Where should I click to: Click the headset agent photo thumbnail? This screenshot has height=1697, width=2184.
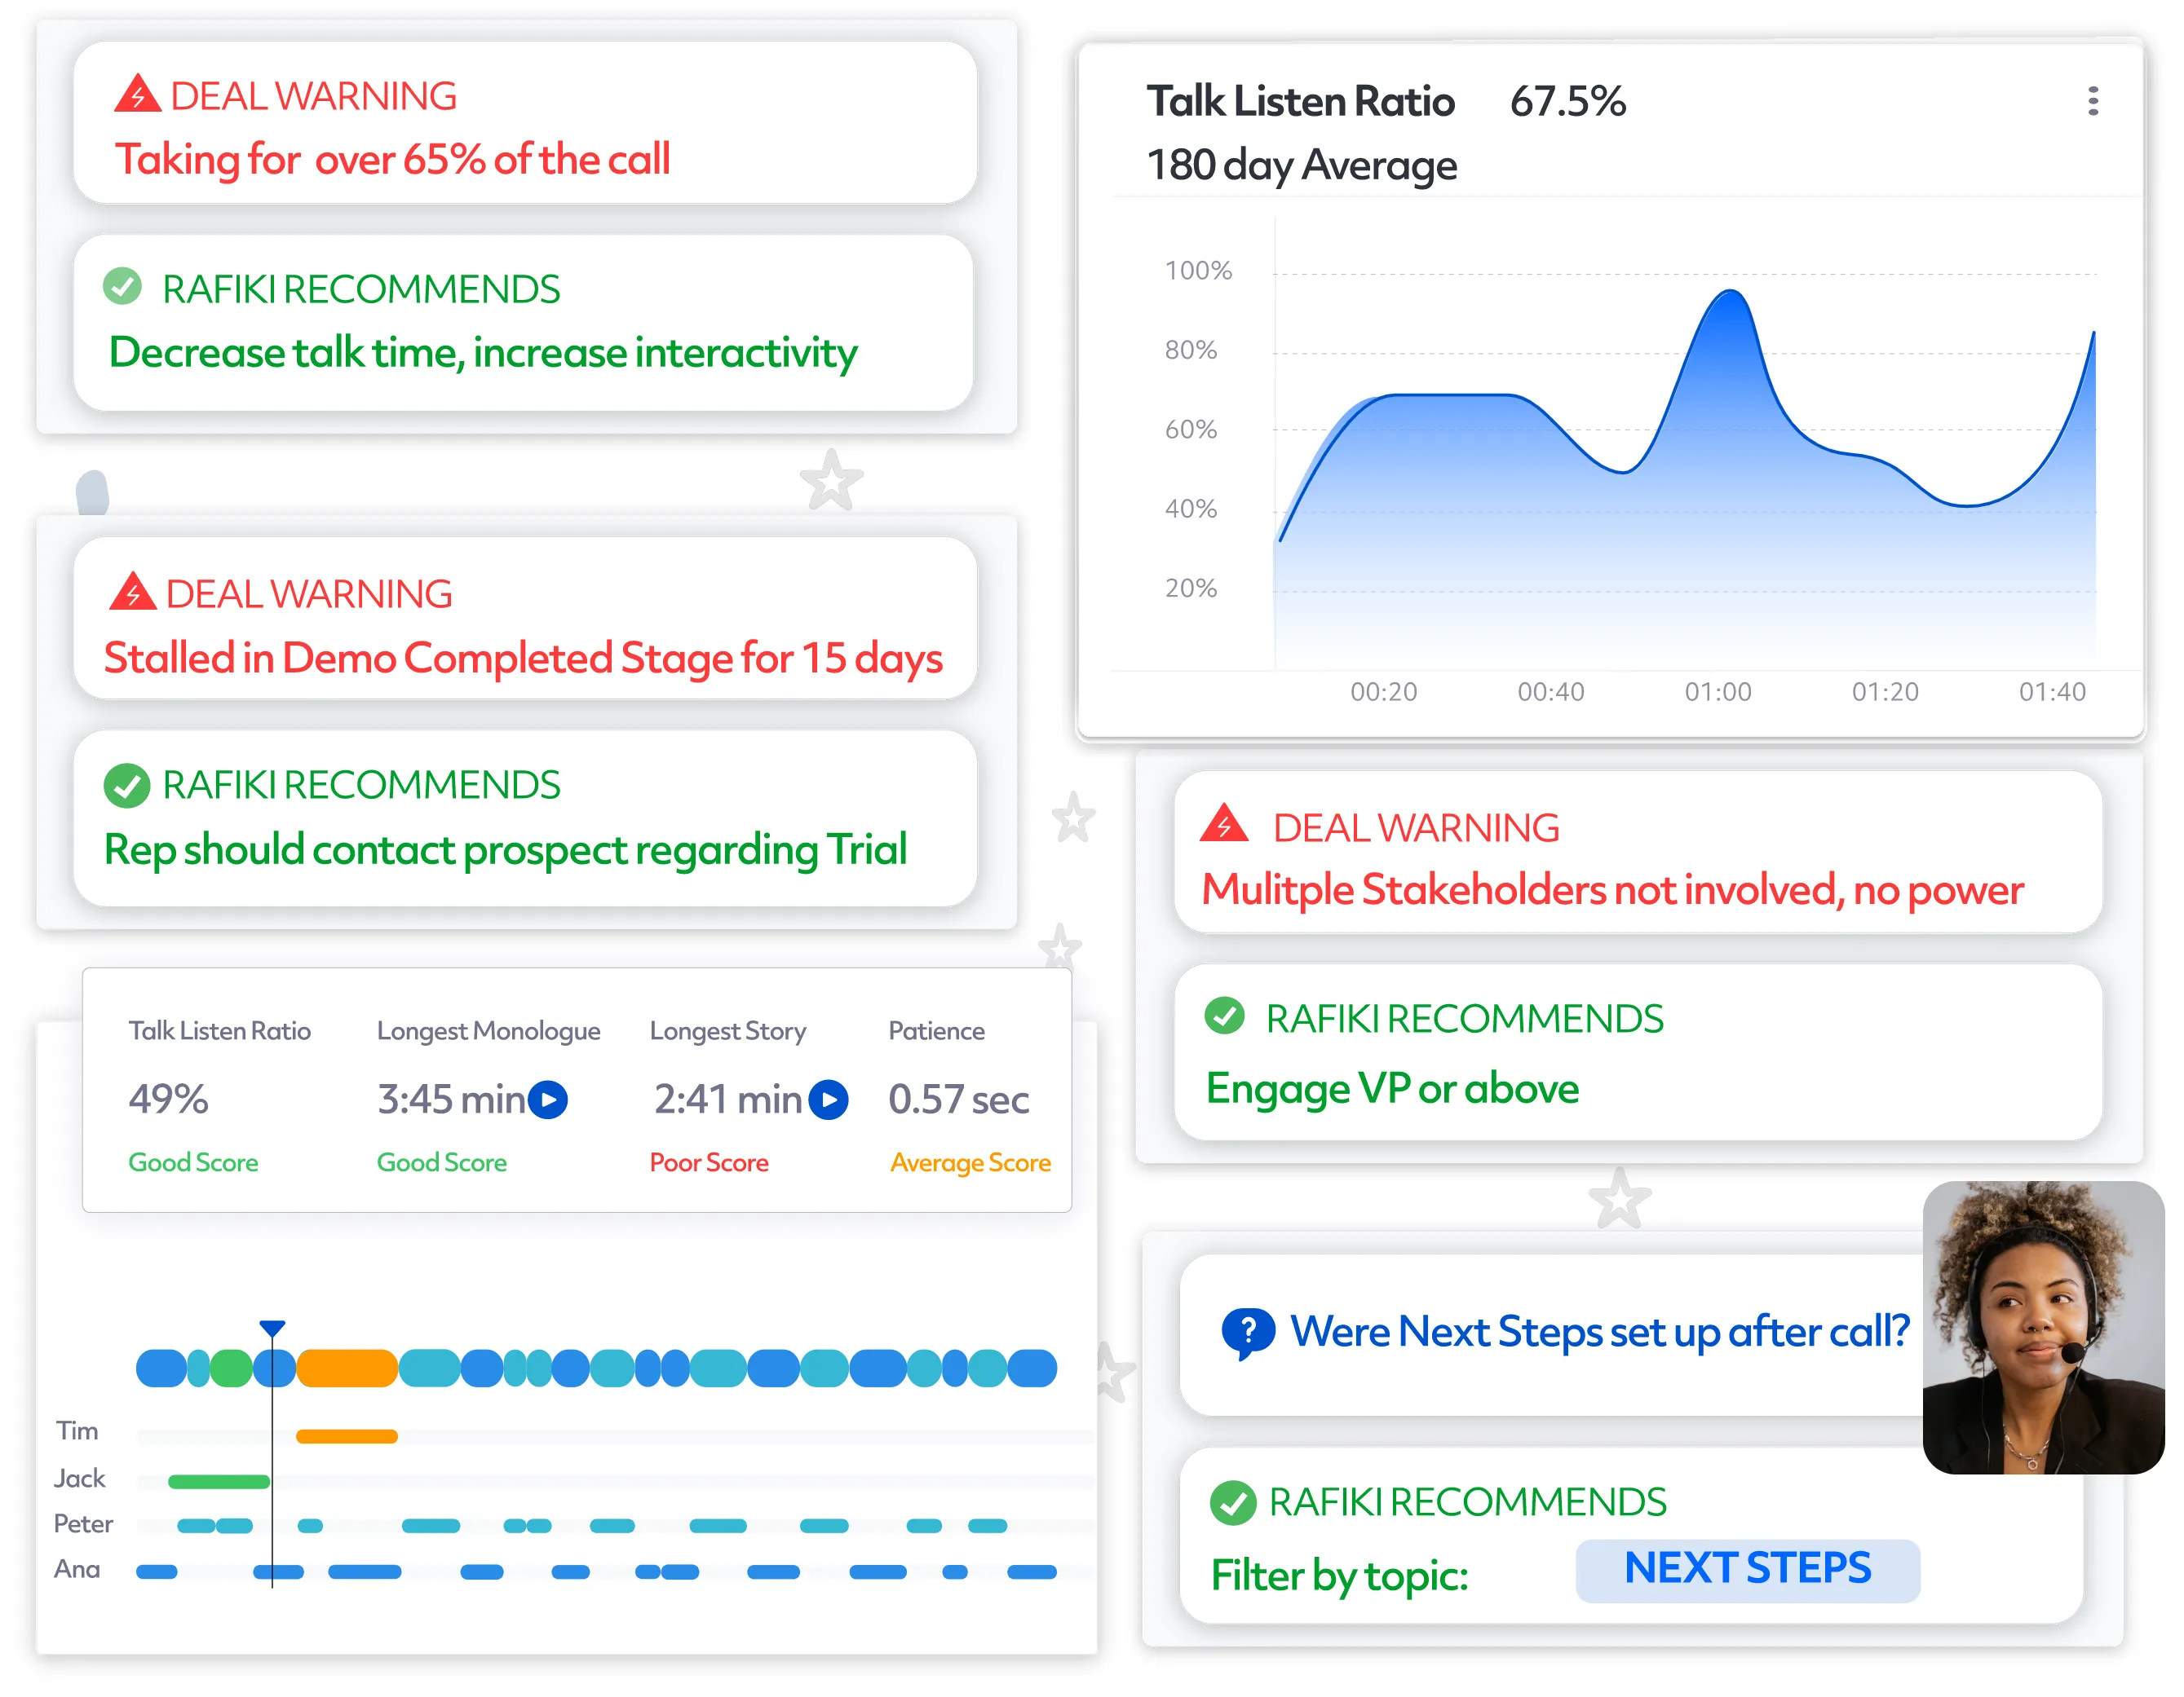[x=2043, y=1327]
